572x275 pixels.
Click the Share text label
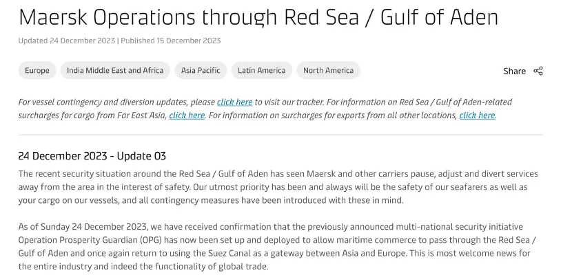(514, 71)
